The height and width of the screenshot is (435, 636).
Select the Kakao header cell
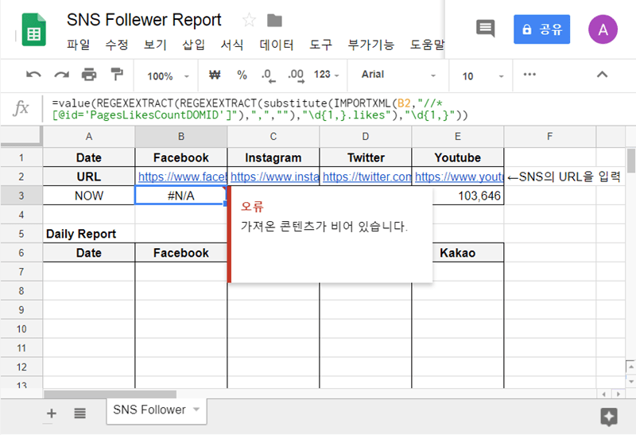tap(468, 253)
